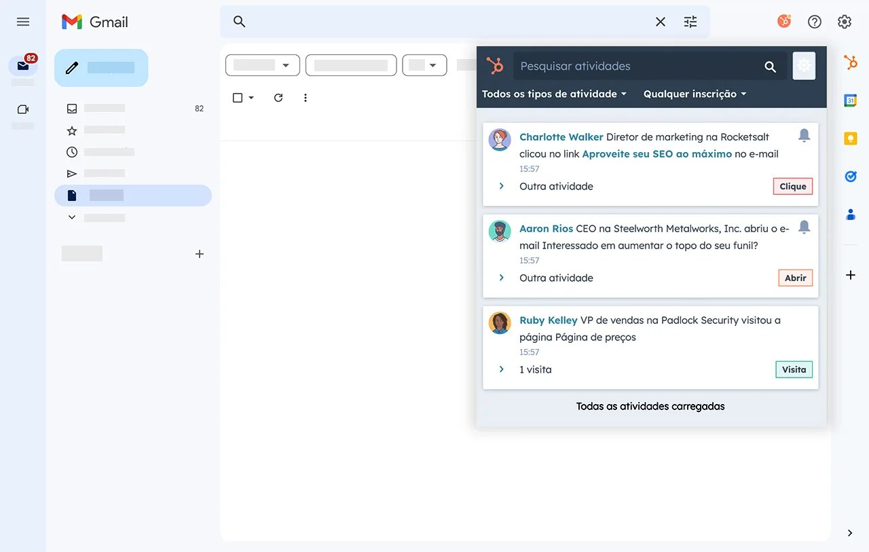Open the three-dot more options icon
Image resolution: width=869 pixels, height=552 pixels.
pyautogui.click(x=305, y=98)
